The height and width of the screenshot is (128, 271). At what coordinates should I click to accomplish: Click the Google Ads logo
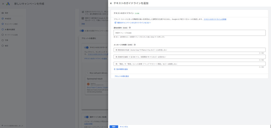[x=8, y=4]
